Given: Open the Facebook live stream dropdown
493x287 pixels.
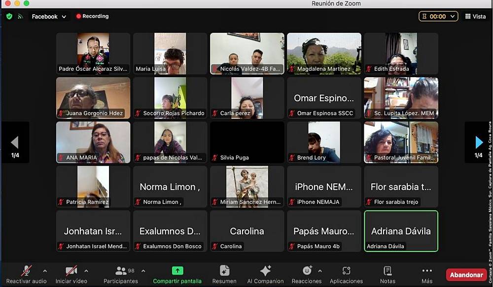Looking at the screenshot, I should pos(49,16).
